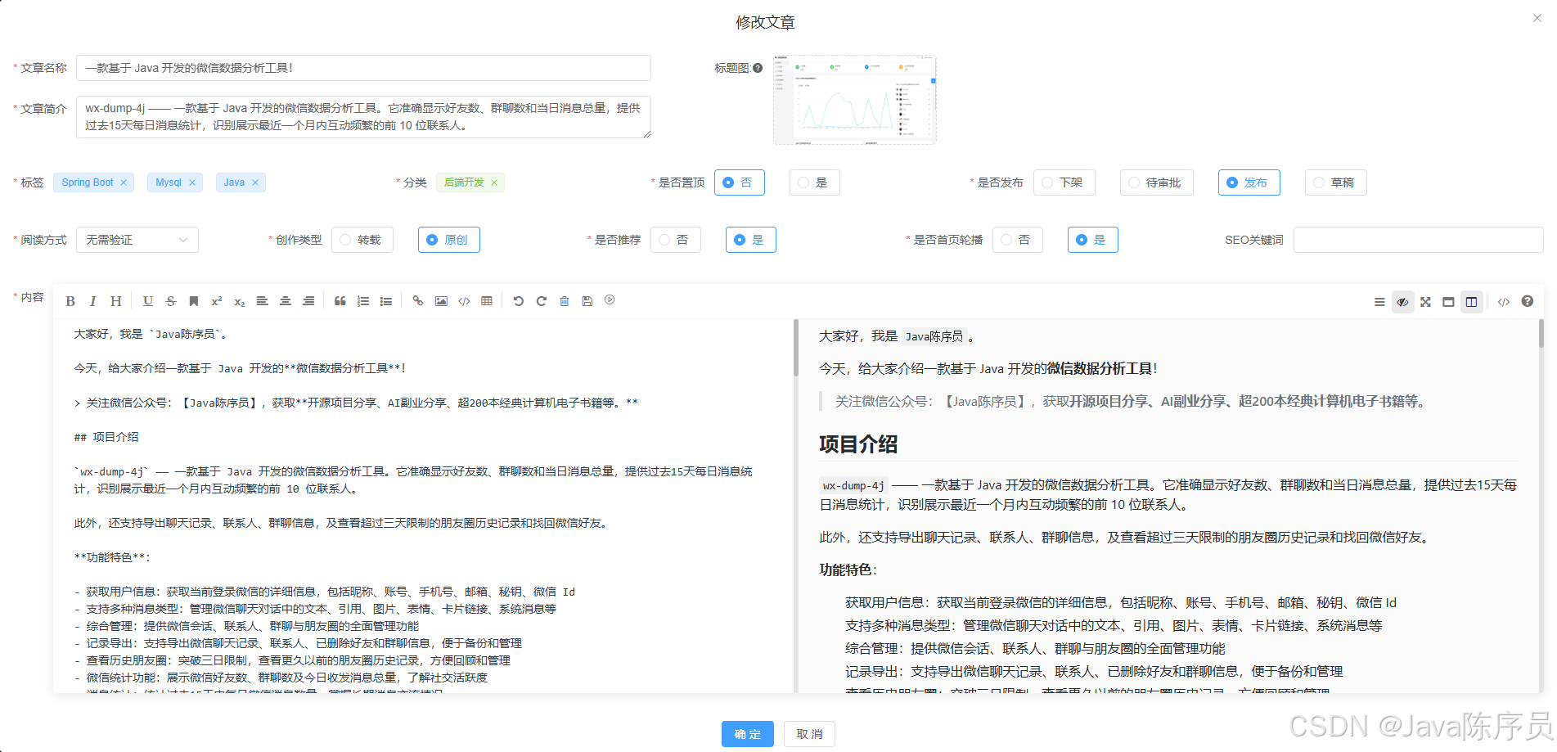
Task: Select the 发布 publish option
Action: pos(1249,182)
